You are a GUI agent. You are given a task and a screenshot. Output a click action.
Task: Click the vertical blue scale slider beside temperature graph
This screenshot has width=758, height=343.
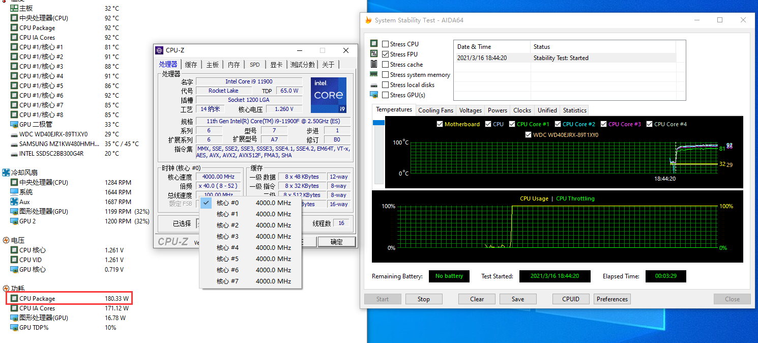point(378,123)
